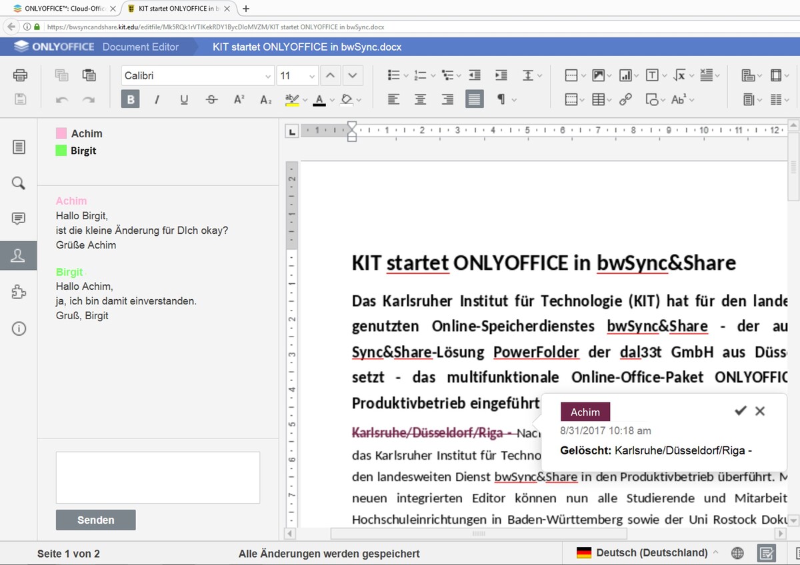Paste using the clipboard paste icon
This screenshot has height=565, width=800.
pos(89,75)
